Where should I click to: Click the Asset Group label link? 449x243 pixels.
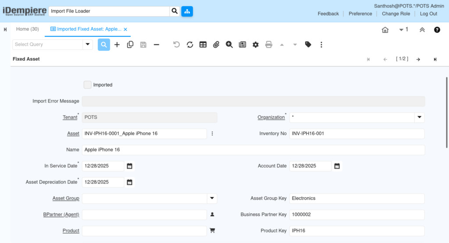[66, 198]
